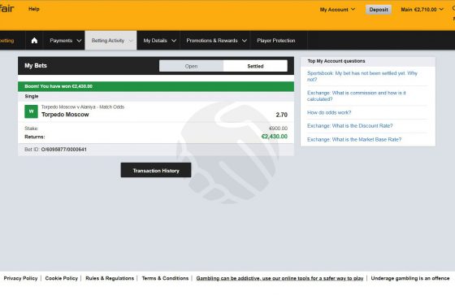Open 'What is the Discount Rate?' link

(349, 126)
